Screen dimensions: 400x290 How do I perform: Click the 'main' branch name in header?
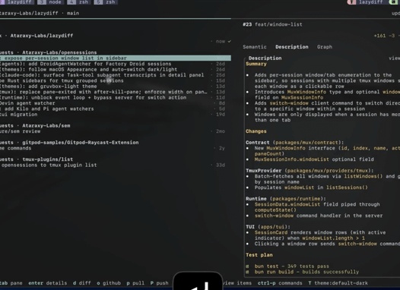click(73, 13)
